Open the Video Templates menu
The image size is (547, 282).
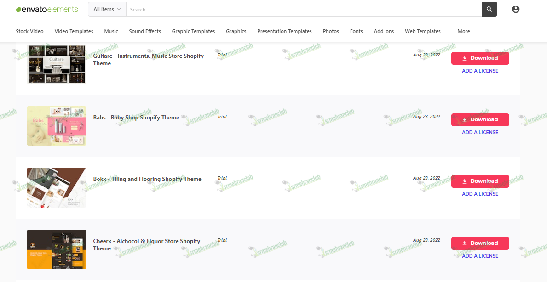74,31
